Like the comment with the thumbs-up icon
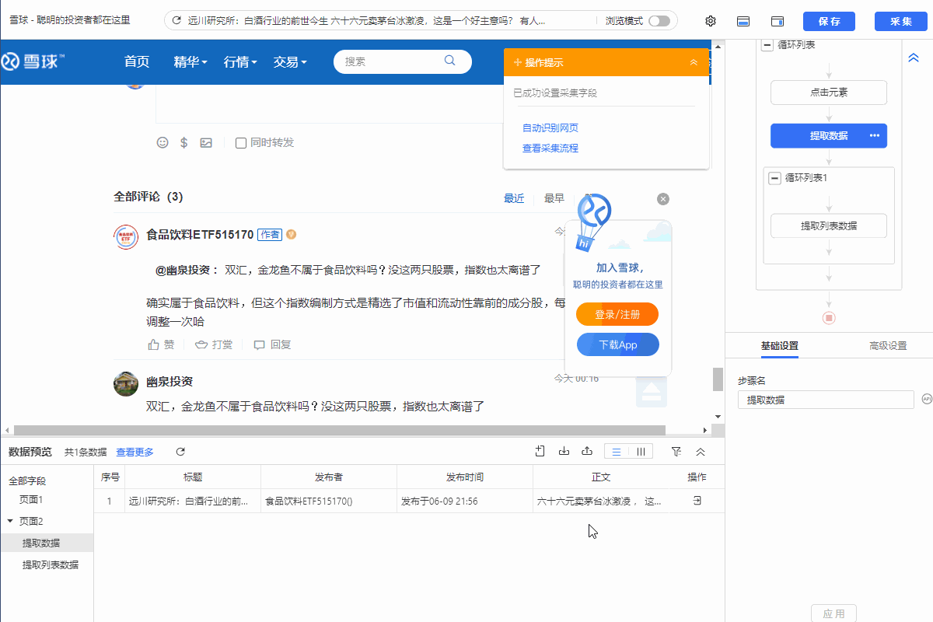The width and height of the screenshot is (933, 622). click(x=153, y=344)
